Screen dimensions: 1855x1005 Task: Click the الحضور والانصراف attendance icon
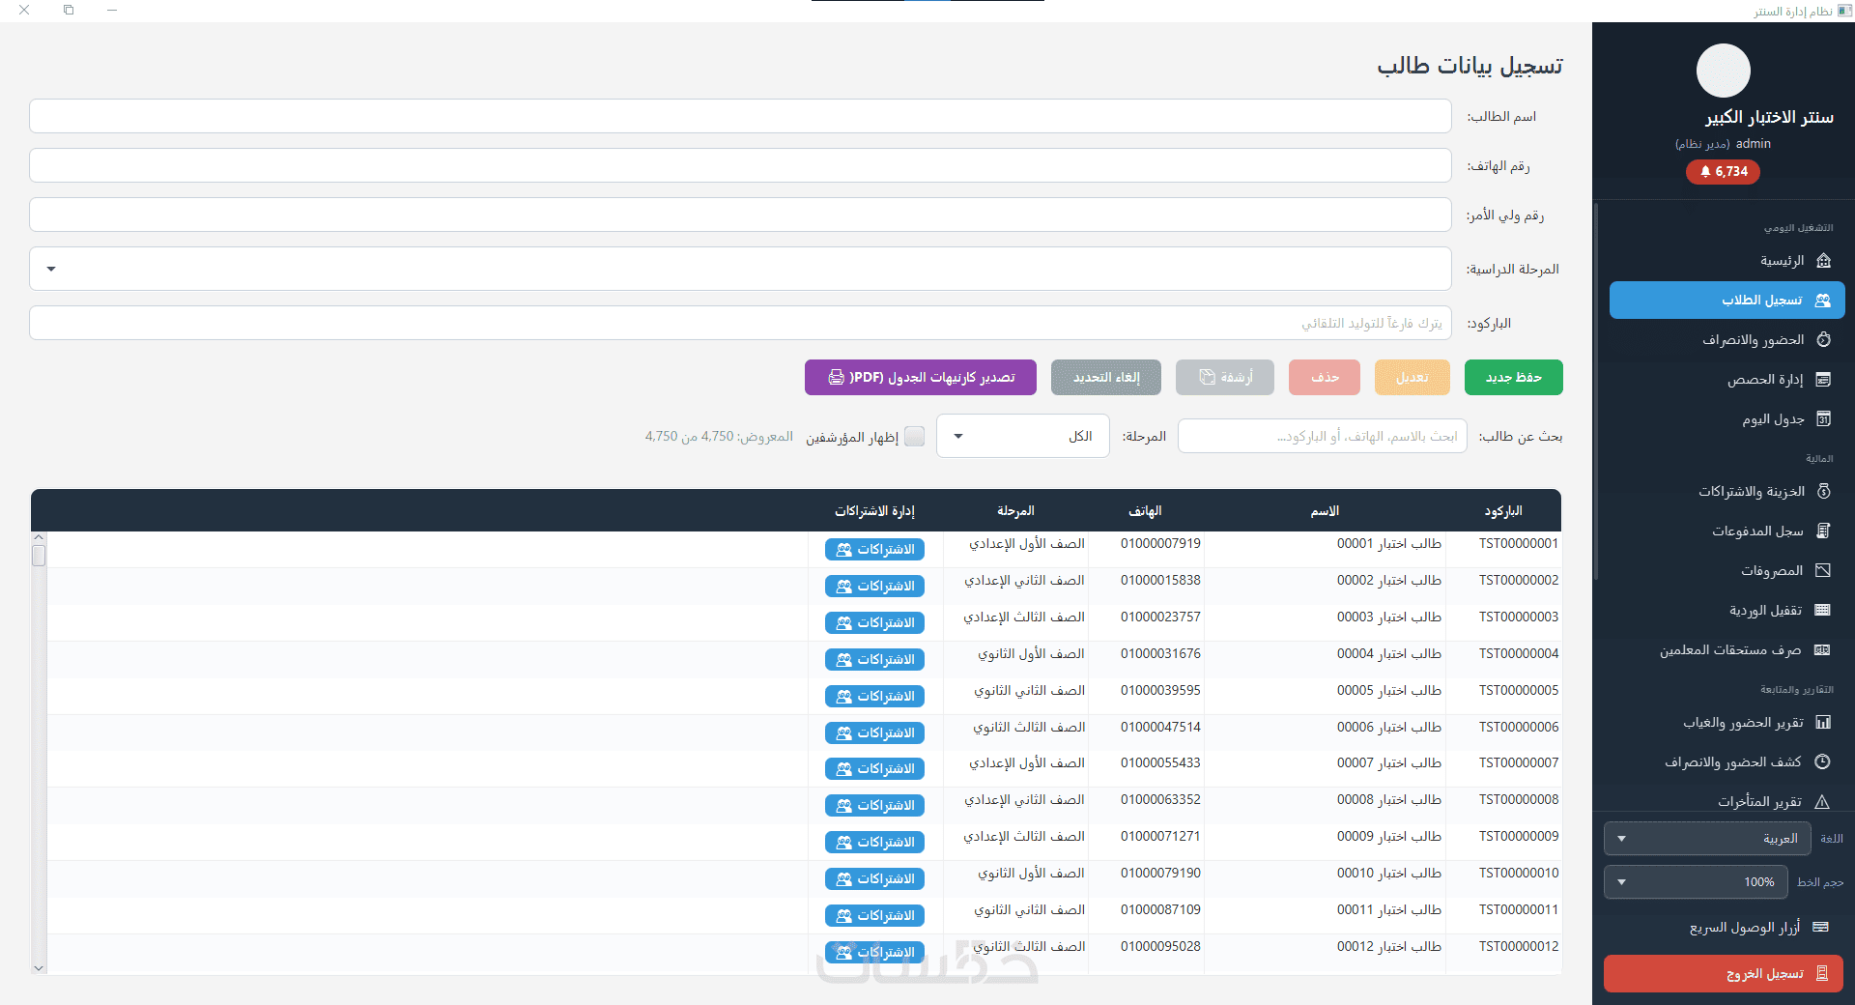[1823, 340]
